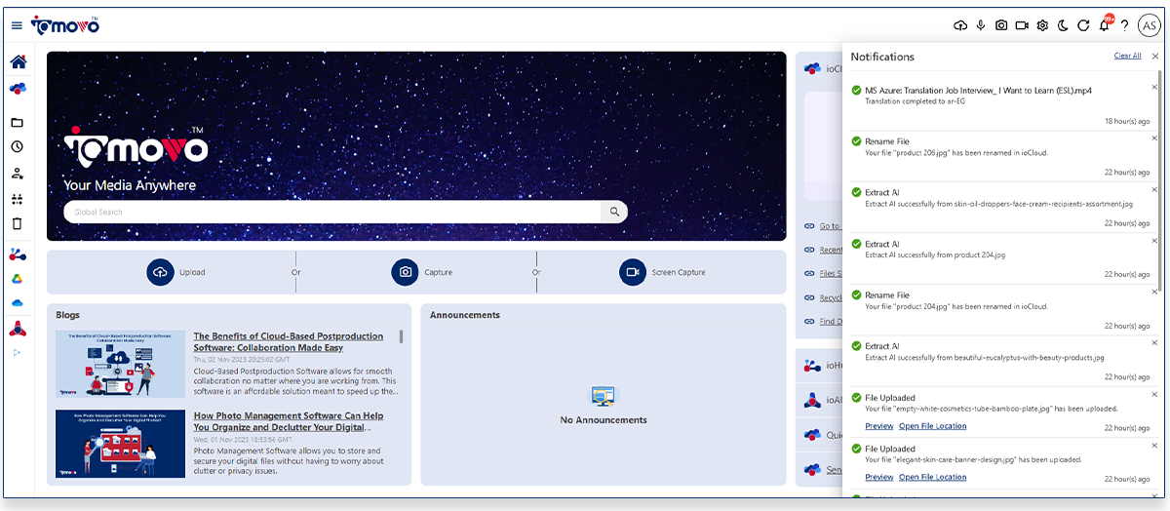Open the starred user sidebar icon

tap(17, 174)
